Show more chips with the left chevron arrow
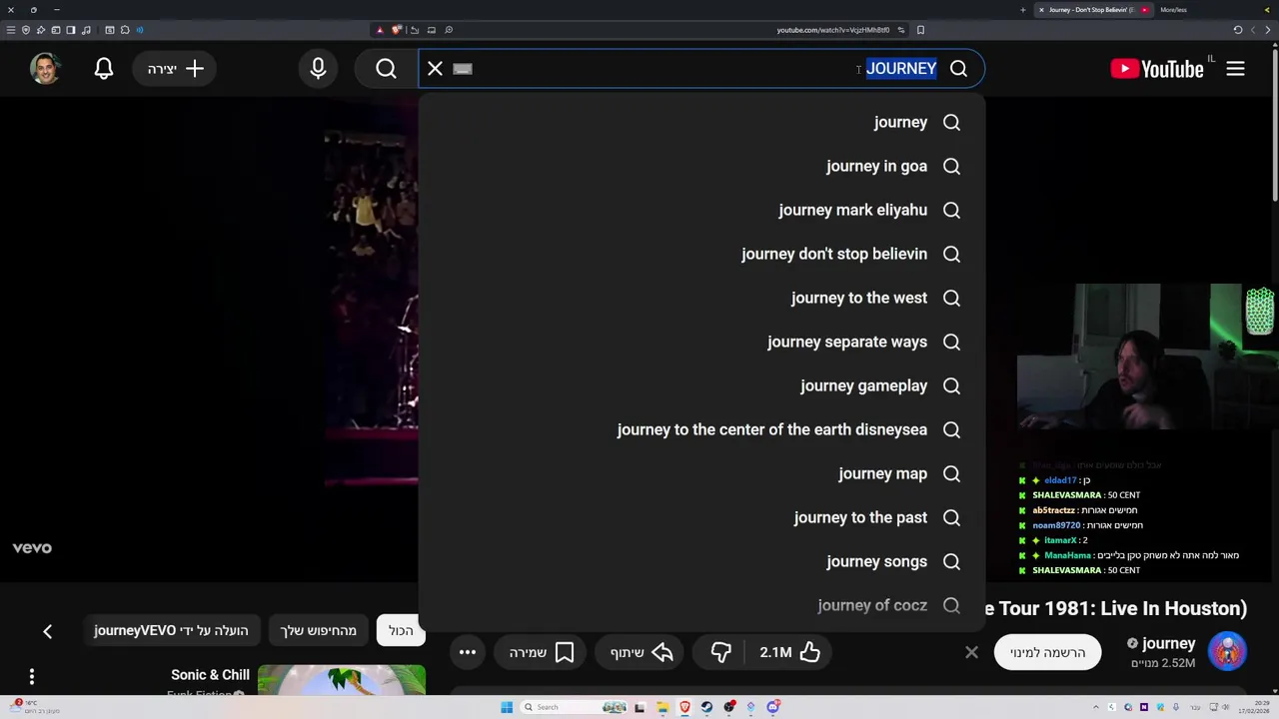The height and width of the screenshot is (719, 1279). (47, 631)
